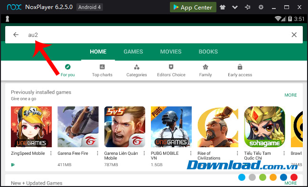The height and width of the screenshot is (187, 308).
Task: Click the search field containing au2
Action: pyautogui.click(x=154, y=35)
